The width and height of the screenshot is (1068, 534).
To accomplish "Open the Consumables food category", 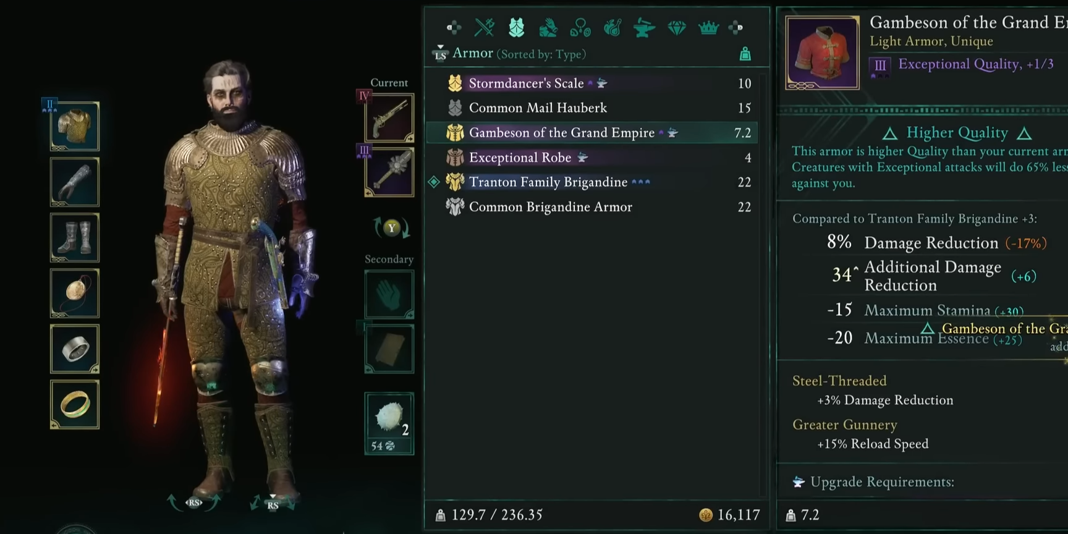I will [612, 28].
